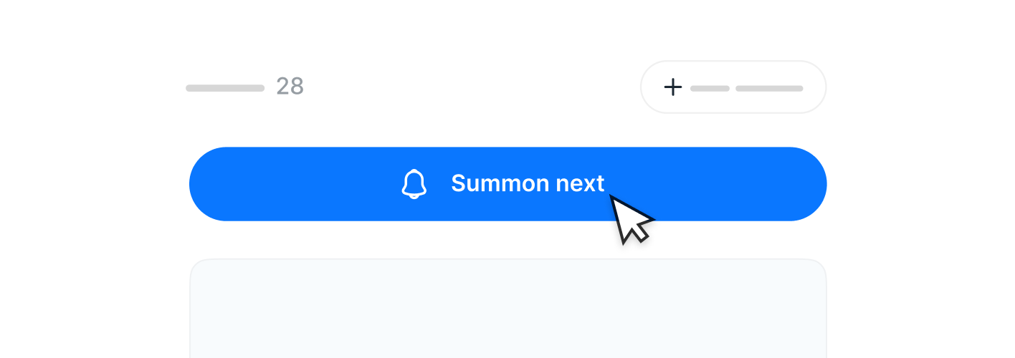Click the placeholder label inside the add button

[x=747, y=88]
